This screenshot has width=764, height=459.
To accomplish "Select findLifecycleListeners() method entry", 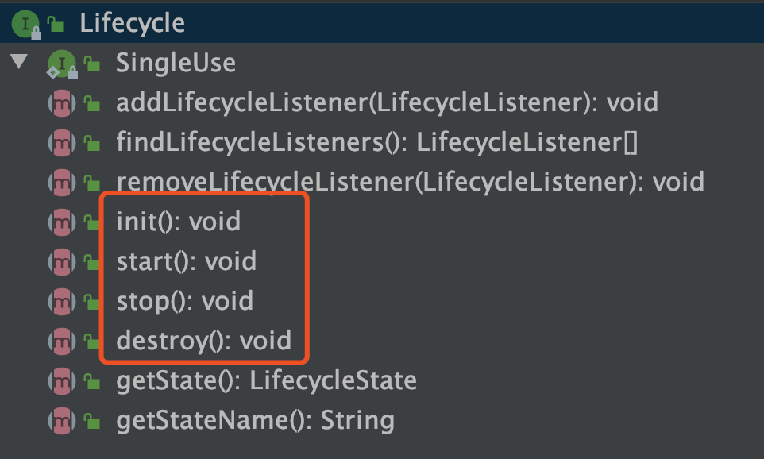I will coord(376,143).
